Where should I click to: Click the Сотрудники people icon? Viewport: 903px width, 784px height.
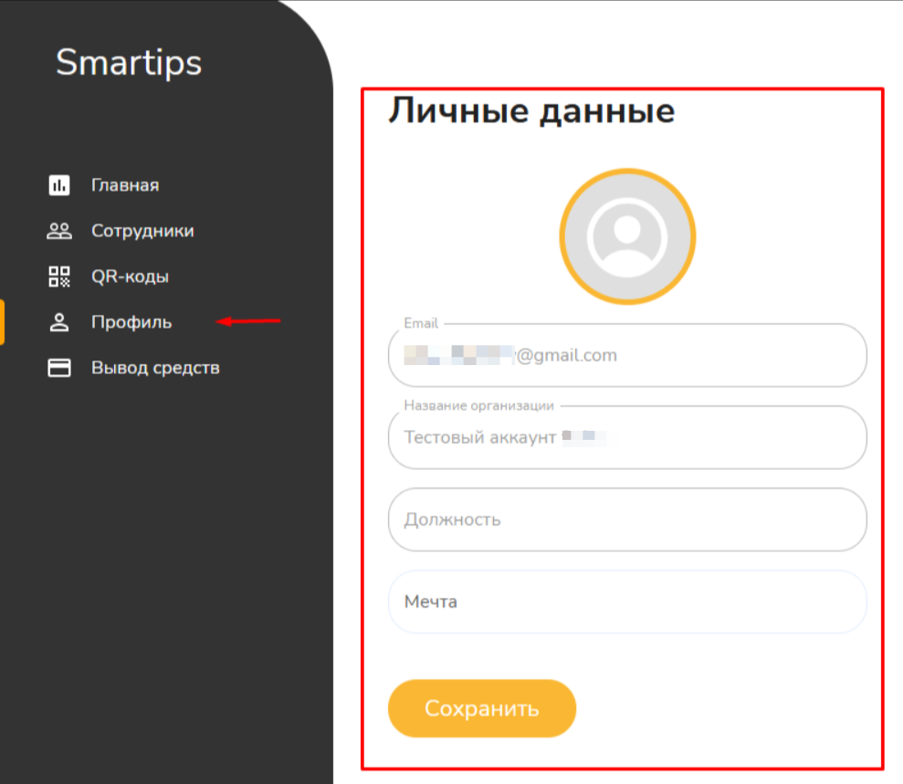point(59,231)
